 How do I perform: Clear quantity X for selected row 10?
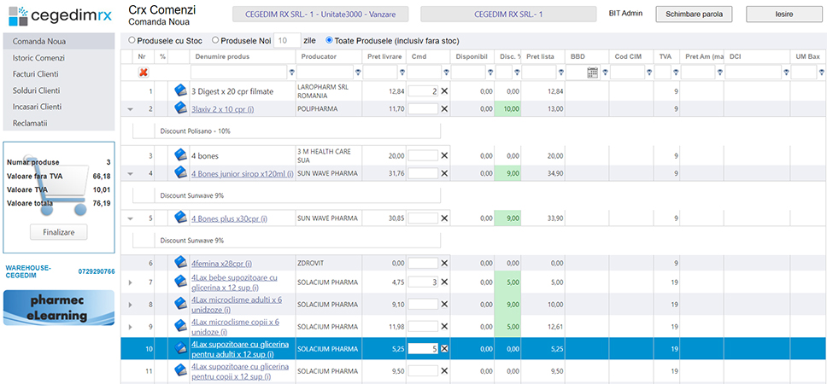(444, 349)
